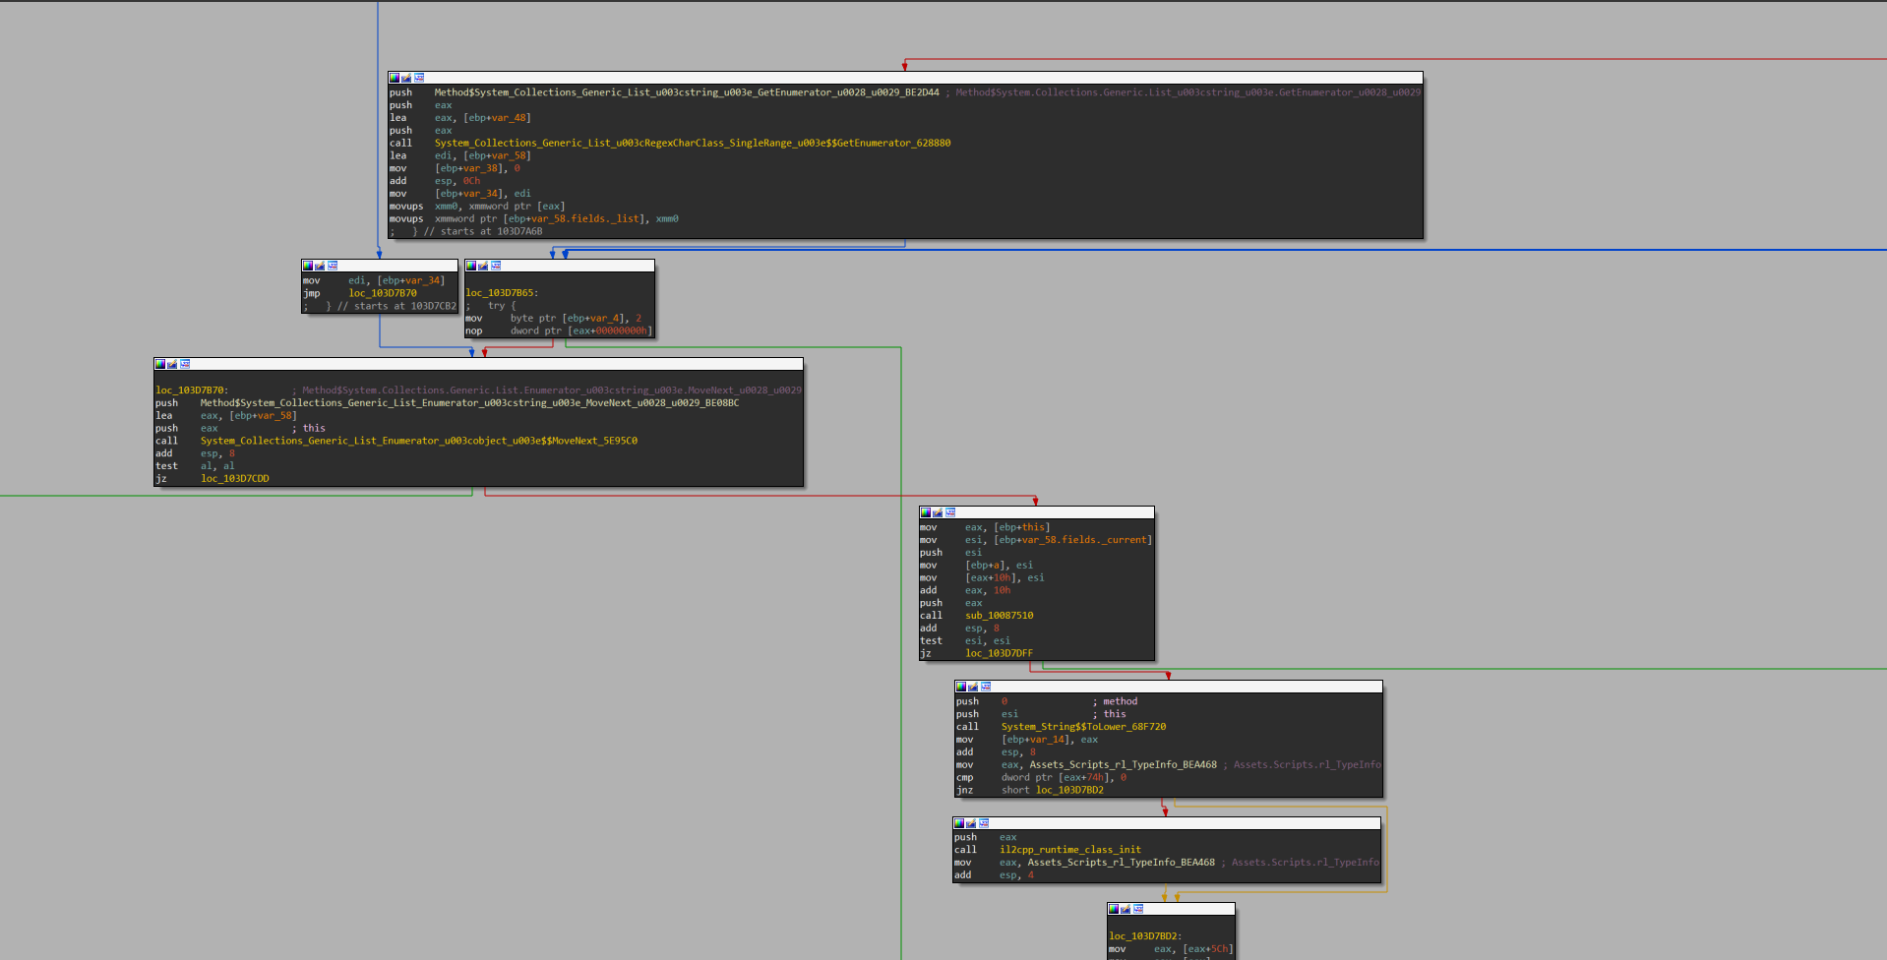Group the 'jmp loc_103D7B70' node
Image resolution: width=1887 pixels, height=960 pixels.
point(333,266)
